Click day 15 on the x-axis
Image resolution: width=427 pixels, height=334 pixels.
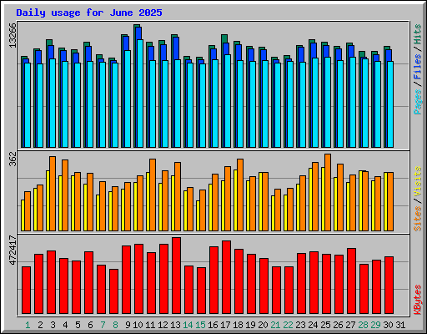point(200,325)
